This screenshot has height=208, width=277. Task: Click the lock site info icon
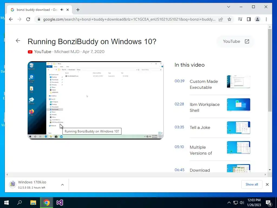pyautogui.click(x=39, y=19)
